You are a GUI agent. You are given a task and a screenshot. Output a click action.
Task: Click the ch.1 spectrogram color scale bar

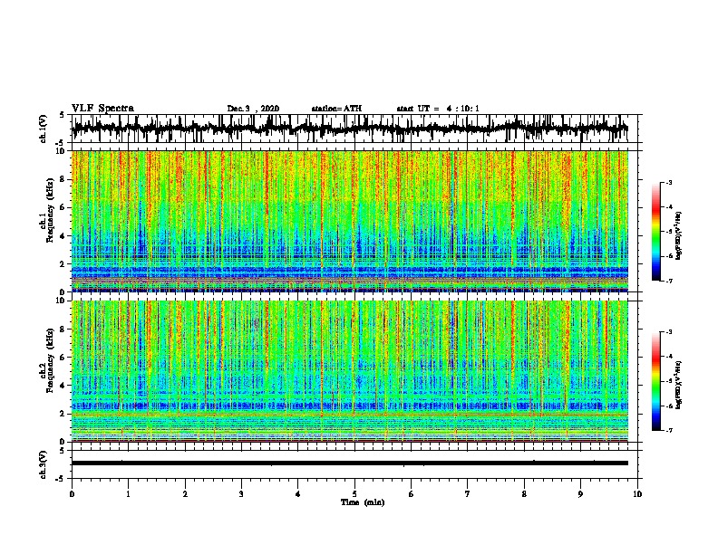(x=655, y=232)
